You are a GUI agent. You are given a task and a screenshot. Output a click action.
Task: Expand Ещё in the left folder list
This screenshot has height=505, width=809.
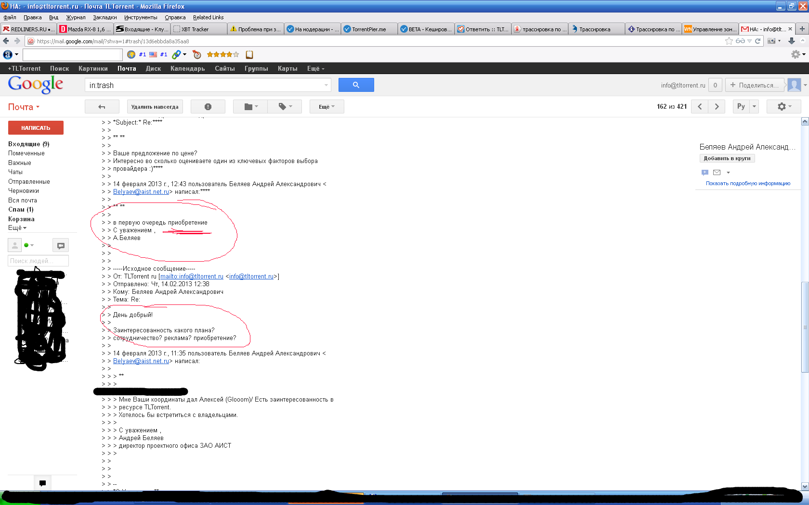pos(17,228)
